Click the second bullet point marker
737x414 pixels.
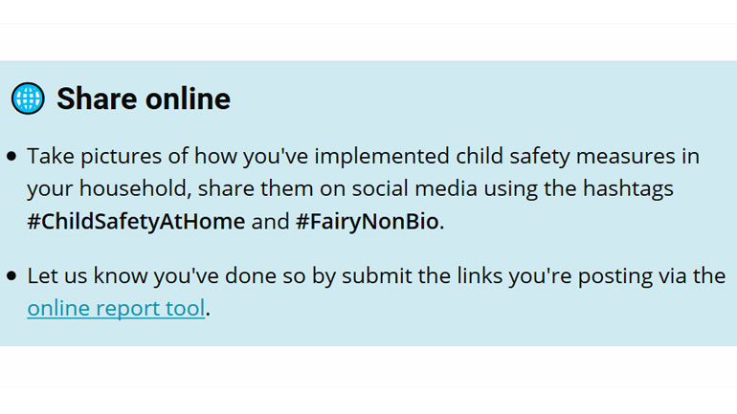(11, 276)
